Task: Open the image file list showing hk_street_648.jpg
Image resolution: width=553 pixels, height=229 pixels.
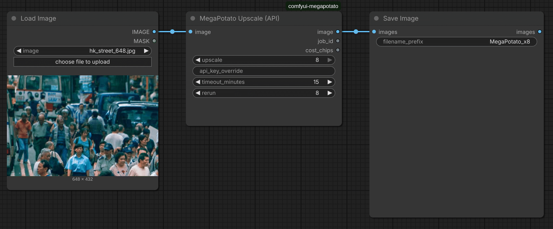Action: tap(83, 51)
